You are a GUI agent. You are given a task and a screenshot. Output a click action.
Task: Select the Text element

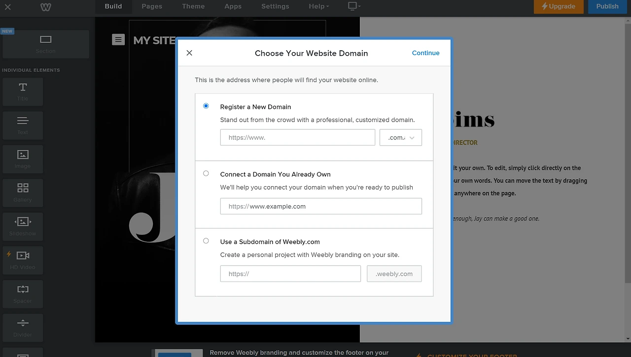coord(23,125)
